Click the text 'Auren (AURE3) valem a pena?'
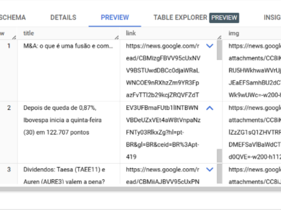The height and width of the screenshot is (210, 281). tap(64, 182)
